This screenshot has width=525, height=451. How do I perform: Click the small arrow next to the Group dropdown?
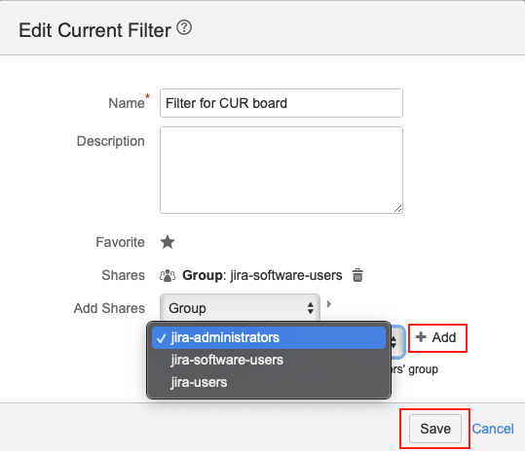[x=329, y=304]
